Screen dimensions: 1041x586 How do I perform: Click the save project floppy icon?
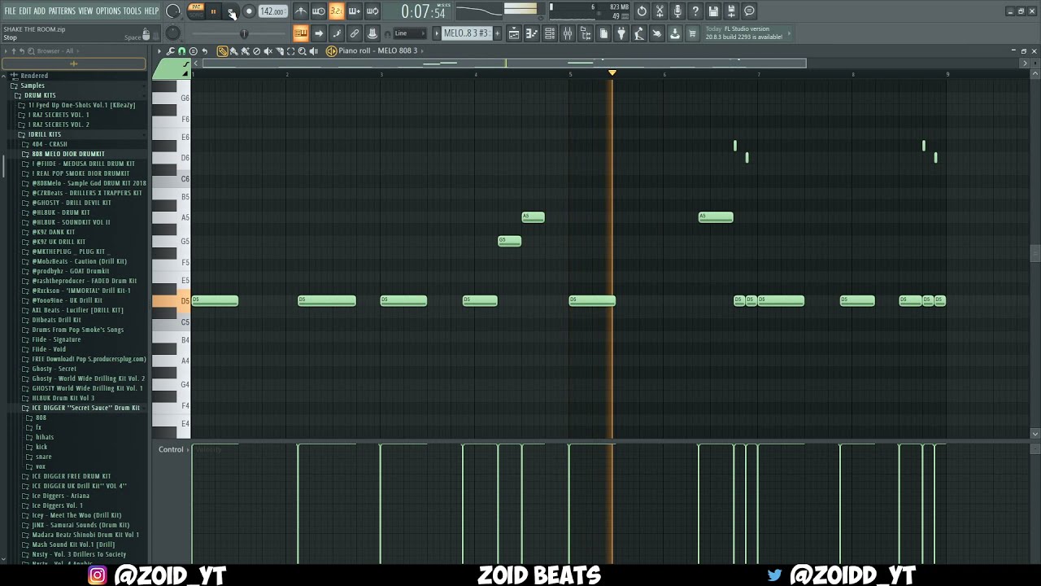(x=713, y=11)
